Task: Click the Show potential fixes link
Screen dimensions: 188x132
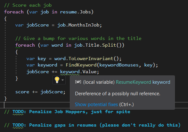Action: tap(96, 105)
